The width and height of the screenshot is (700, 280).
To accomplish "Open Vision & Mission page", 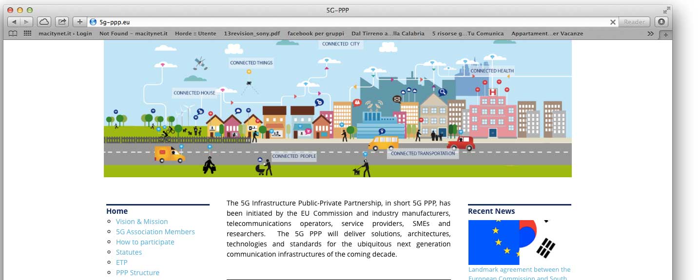I will coord(142,222).
